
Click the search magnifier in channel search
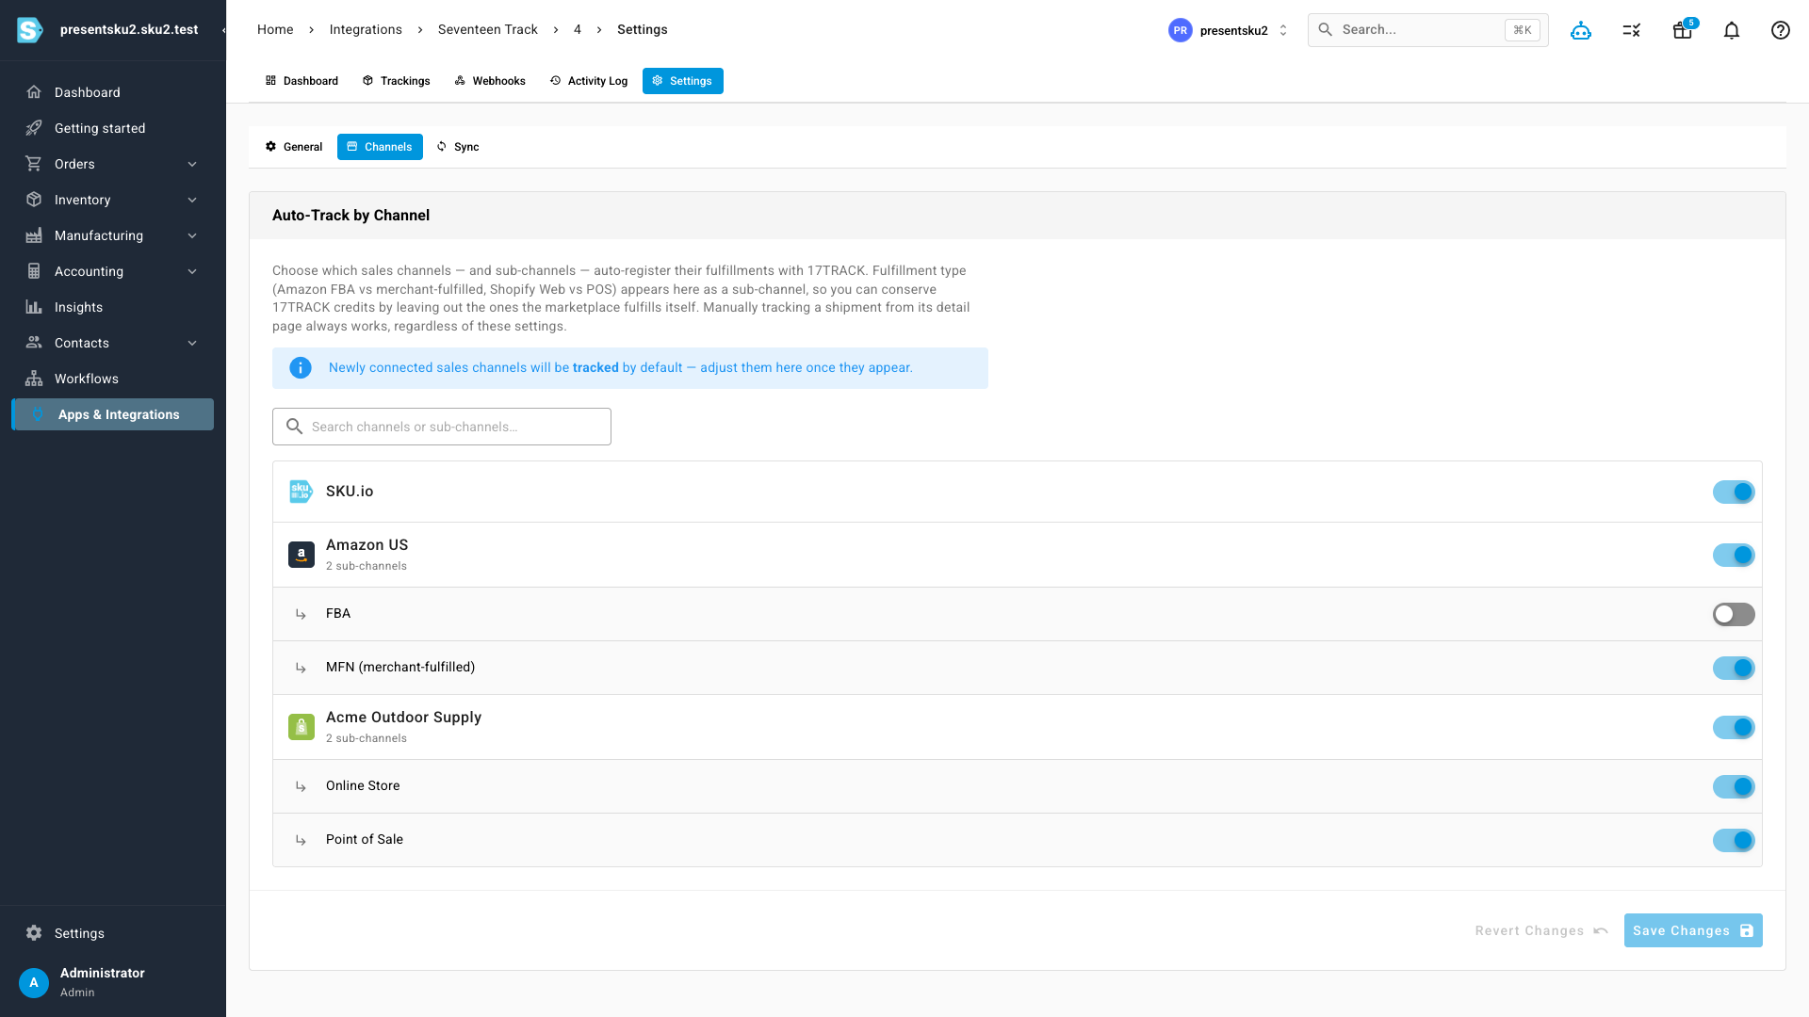click(x=294, y=427)
